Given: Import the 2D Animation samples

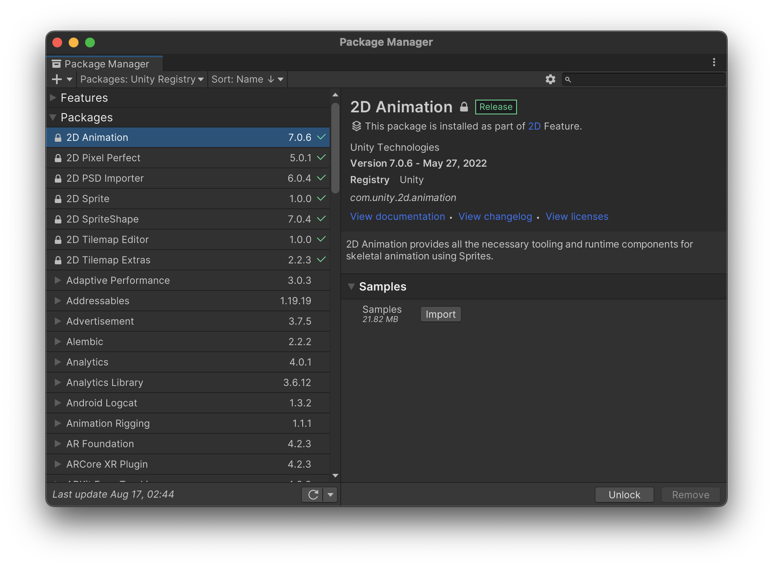Looking at the screenshot, I should [x=440, y=314].
